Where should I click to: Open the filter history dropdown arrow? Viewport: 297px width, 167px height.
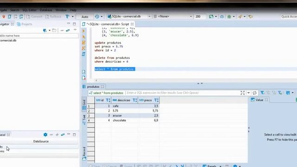point(248,93)
